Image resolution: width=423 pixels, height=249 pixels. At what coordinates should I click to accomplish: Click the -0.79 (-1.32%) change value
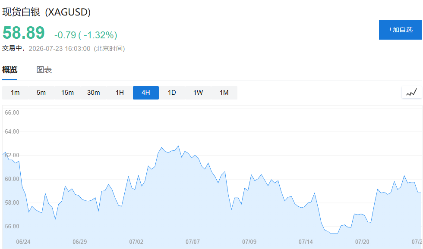point(86,35)
